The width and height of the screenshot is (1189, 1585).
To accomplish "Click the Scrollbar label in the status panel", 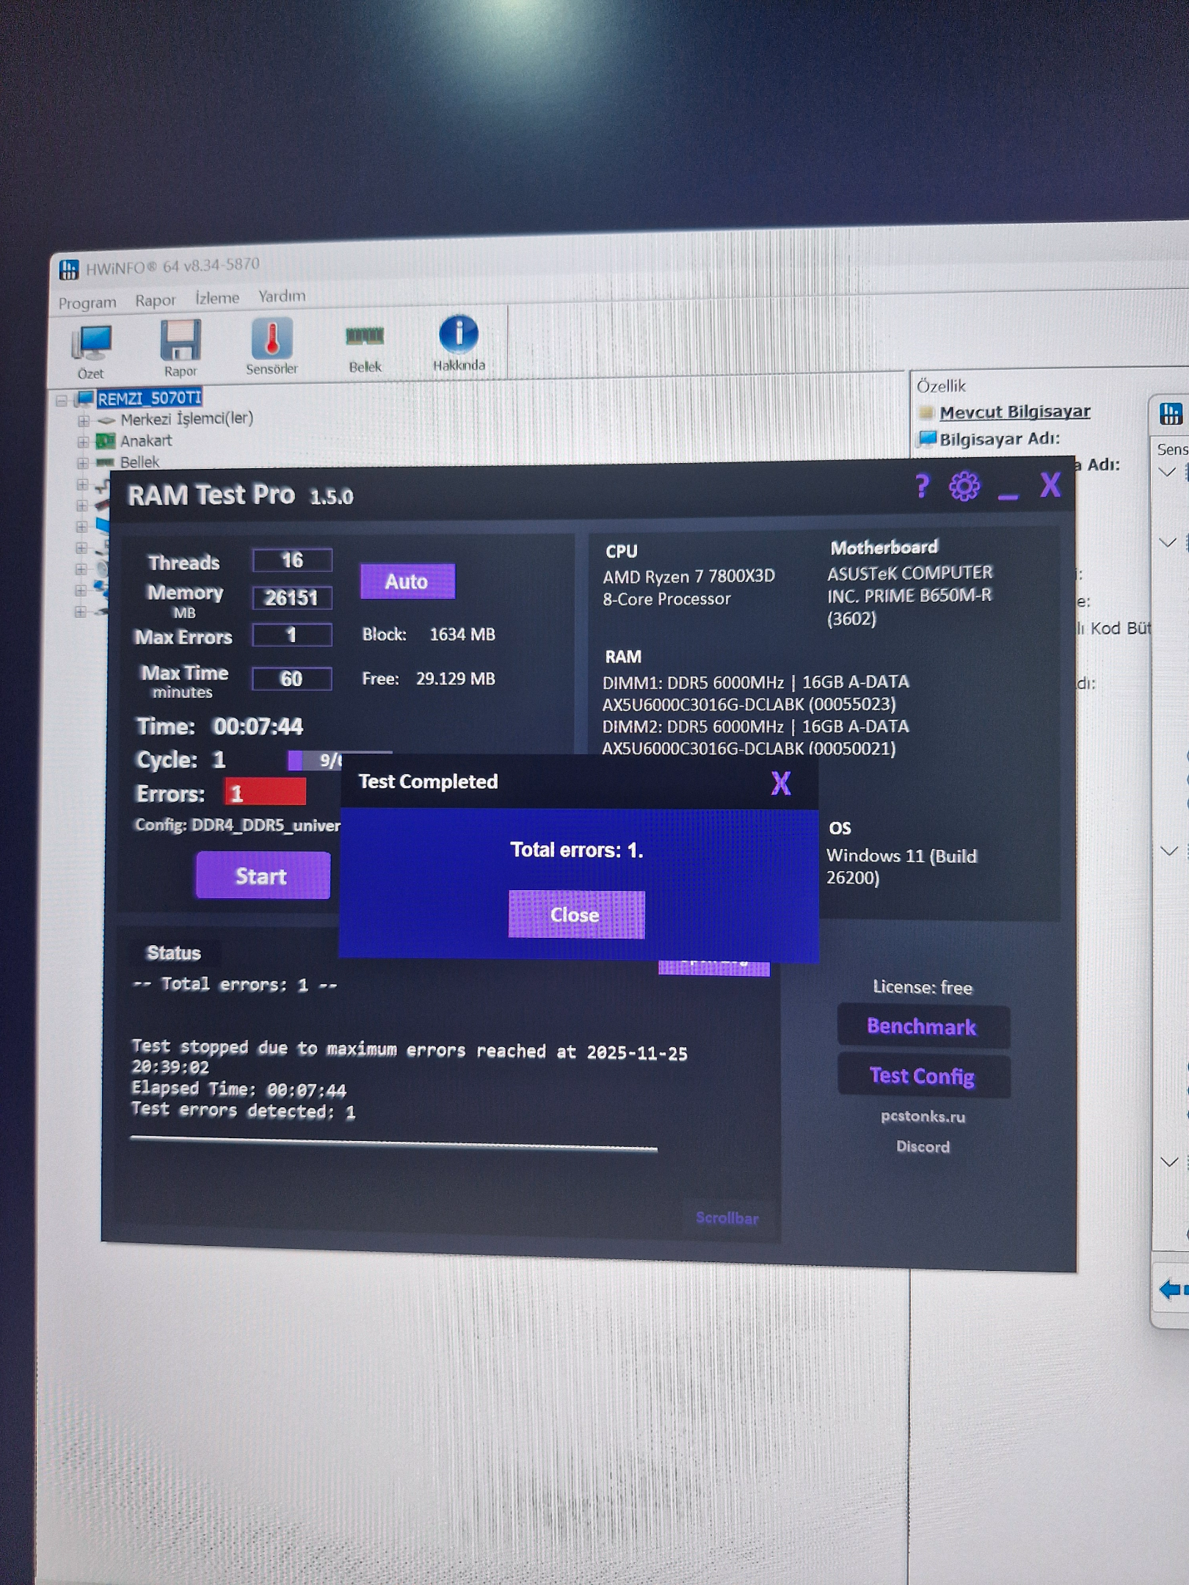I will (727, 1218).
